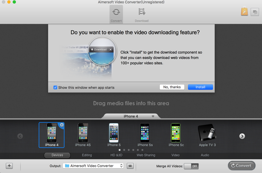The image size is (262, 173).
Task: Jump to third device page dot
Action: click(129, 150)
